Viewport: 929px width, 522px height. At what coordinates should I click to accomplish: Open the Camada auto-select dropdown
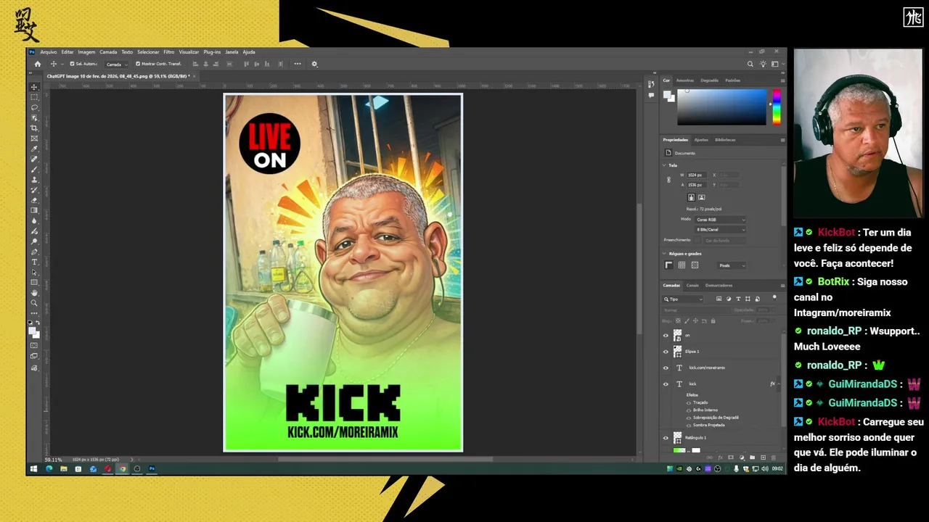pyautogui.click(x=117, y=64)
